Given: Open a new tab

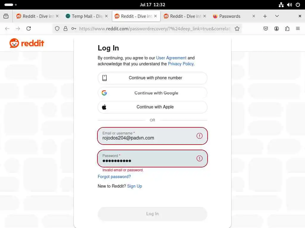Looking at the screenshot, I should coord(265,16).
